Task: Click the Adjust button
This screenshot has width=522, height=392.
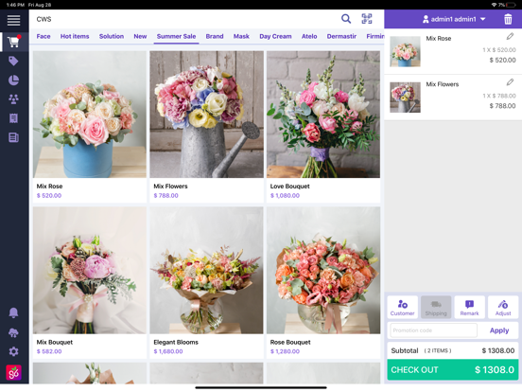Action: (x=503, y=307)
